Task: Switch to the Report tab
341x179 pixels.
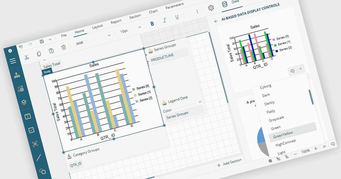Action: click(116, 21)
